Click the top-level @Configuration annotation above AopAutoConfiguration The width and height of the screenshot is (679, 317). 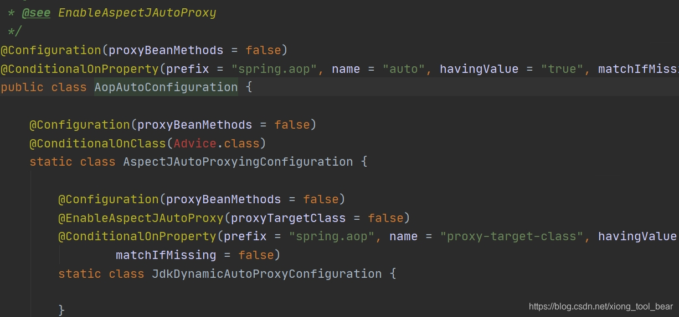pyautogui.click(x=51, y=50)
